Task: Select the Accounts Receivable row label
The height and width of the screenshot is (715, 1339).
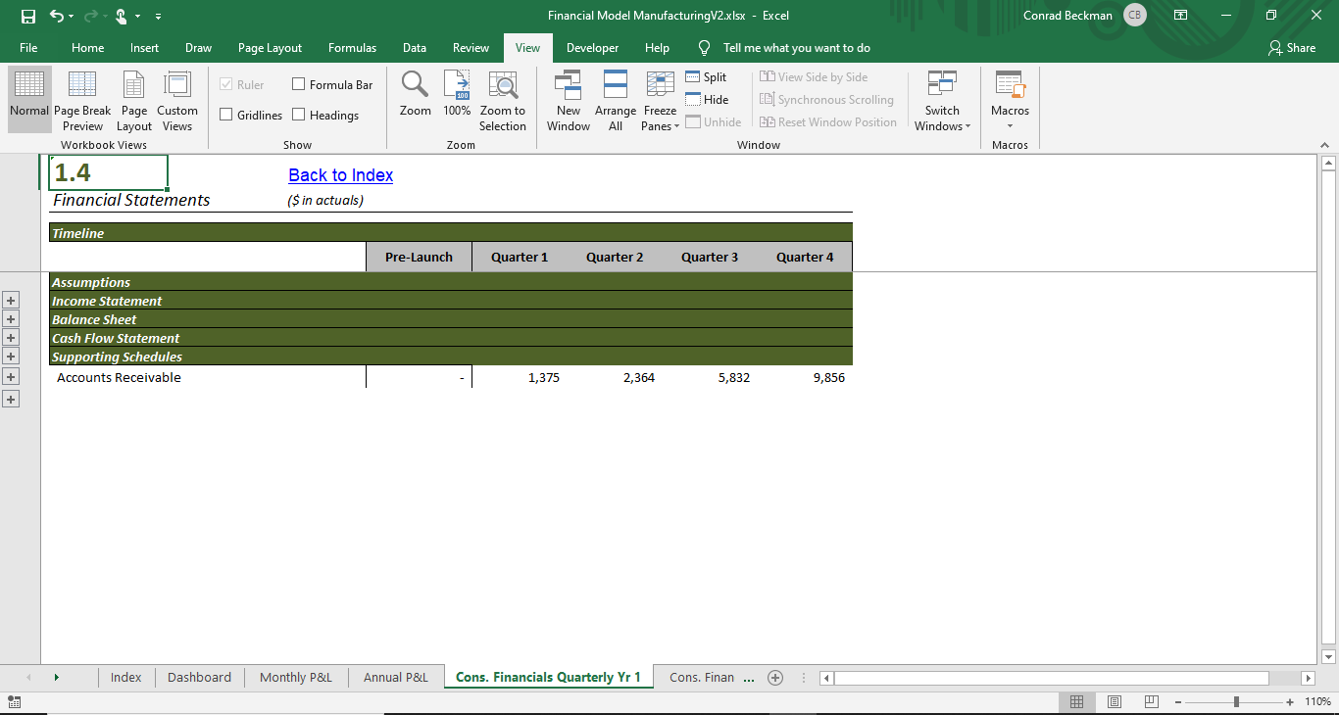Action: 119,377
